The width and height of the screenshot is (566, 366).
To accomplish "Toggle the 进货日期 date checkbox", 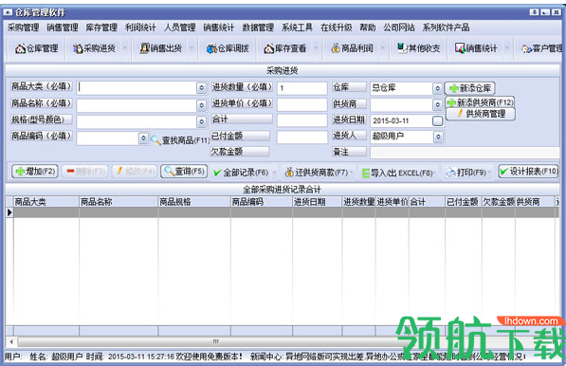I will click(x=437, y=120).
